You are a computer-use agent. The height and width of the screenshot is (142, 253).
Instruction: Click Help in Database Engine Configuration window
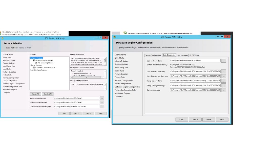click(x=222, y=120)
